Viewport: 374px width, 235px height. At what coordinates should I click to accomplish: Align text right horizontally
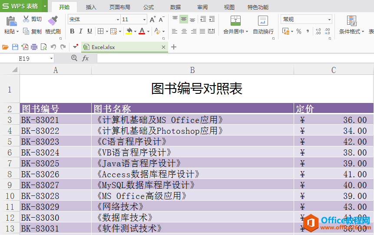pos(193,31)
